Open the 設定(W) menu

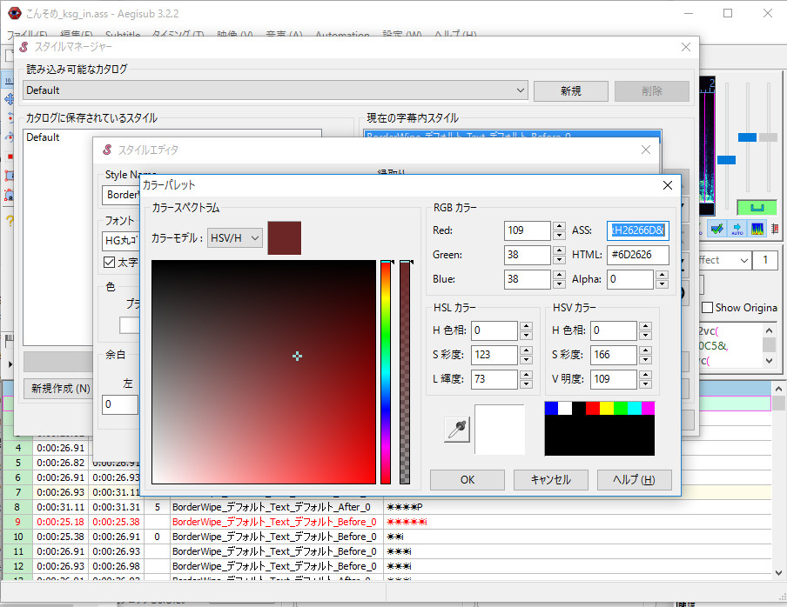click(401, 35)
